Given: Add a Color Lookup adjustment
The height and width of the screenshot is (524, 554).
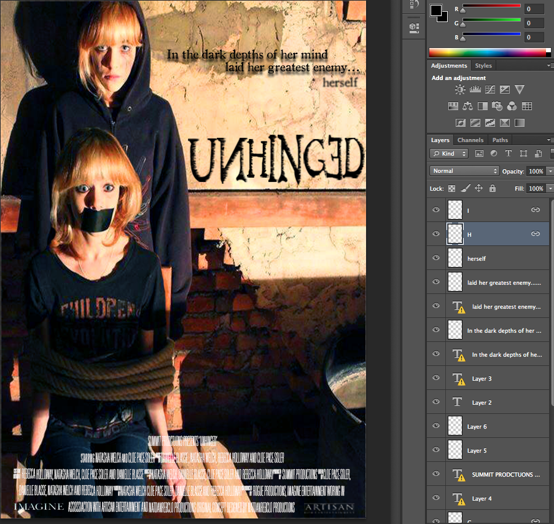Looking at the screenshot, I should coord(527,106).
